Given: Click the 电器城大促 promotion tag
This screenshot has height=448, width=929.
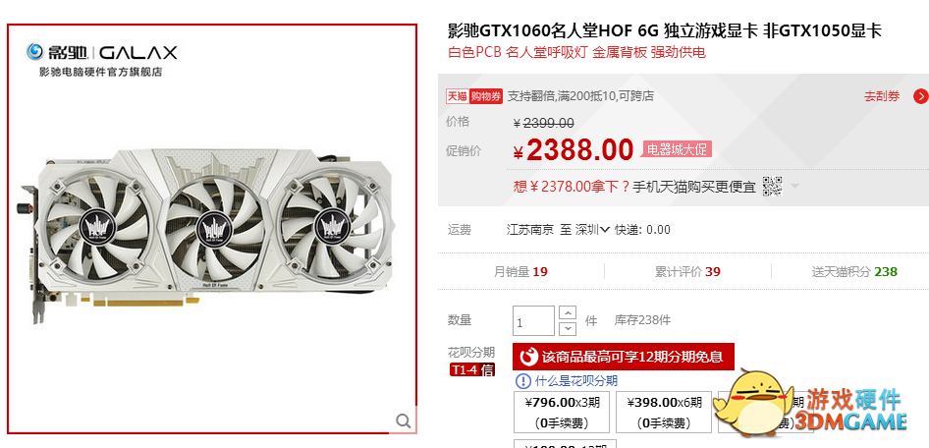Looking at the screenshot, I should [676, 149].
